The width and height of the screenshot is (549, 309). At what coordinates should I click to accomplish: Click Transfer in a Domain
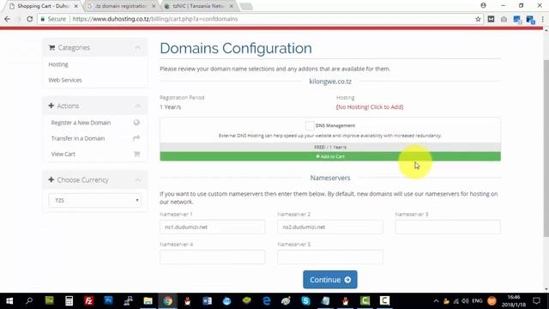click(78, 138)
